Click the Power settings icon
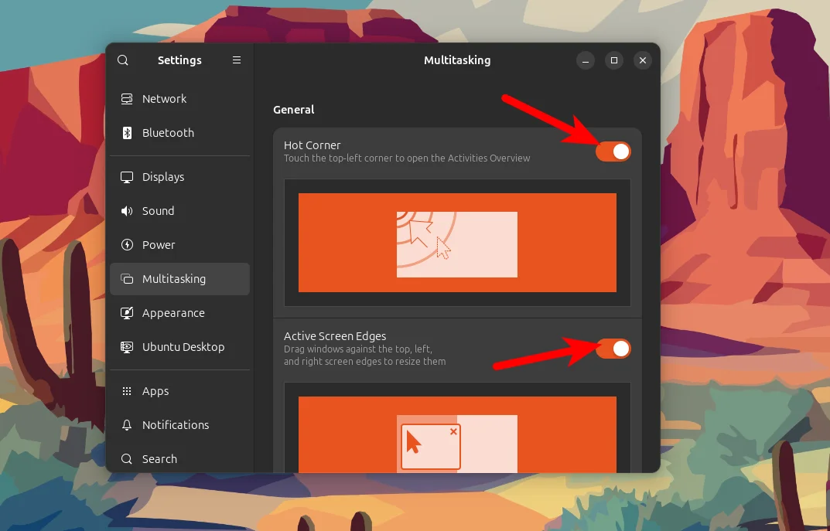Viewport: 830px width, 531px height. (x=126, y=244)
